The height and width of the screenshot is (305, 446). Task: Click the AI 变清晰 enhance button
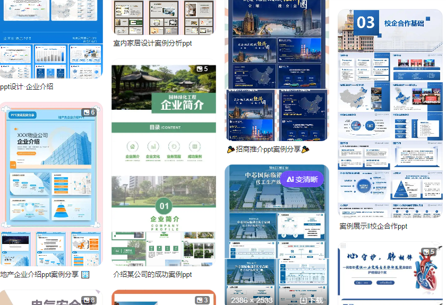click(302, 179)
